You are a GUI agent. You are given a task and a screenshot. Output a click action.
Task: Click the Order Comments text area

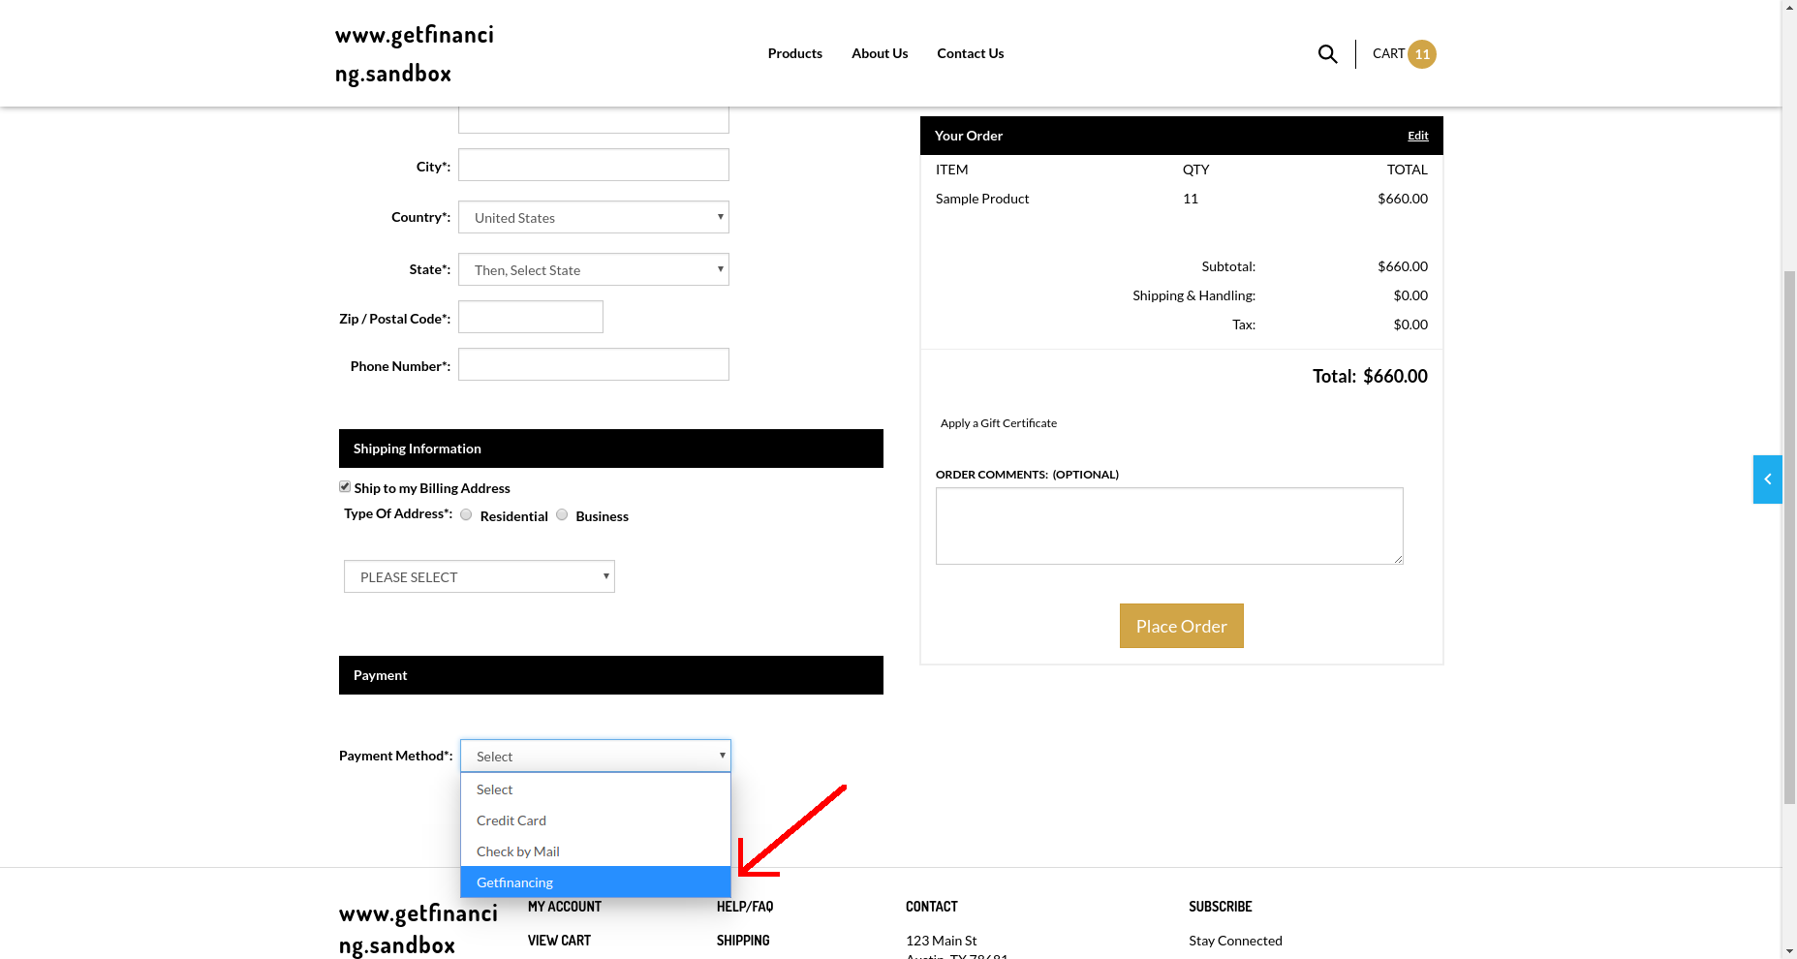(x=1169, y=526)
